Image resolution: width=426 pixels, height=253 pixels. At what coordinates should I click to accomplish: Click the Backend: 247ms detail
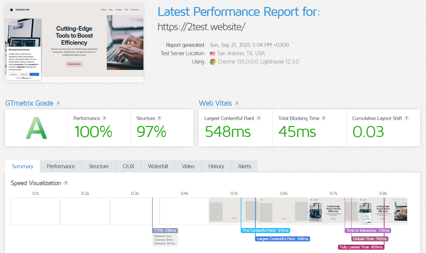(165, 244)
